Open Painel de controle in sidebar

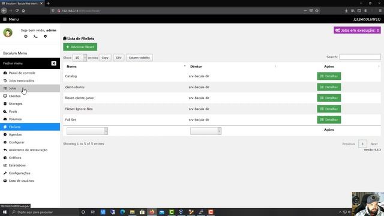click(x=30, y=73)
